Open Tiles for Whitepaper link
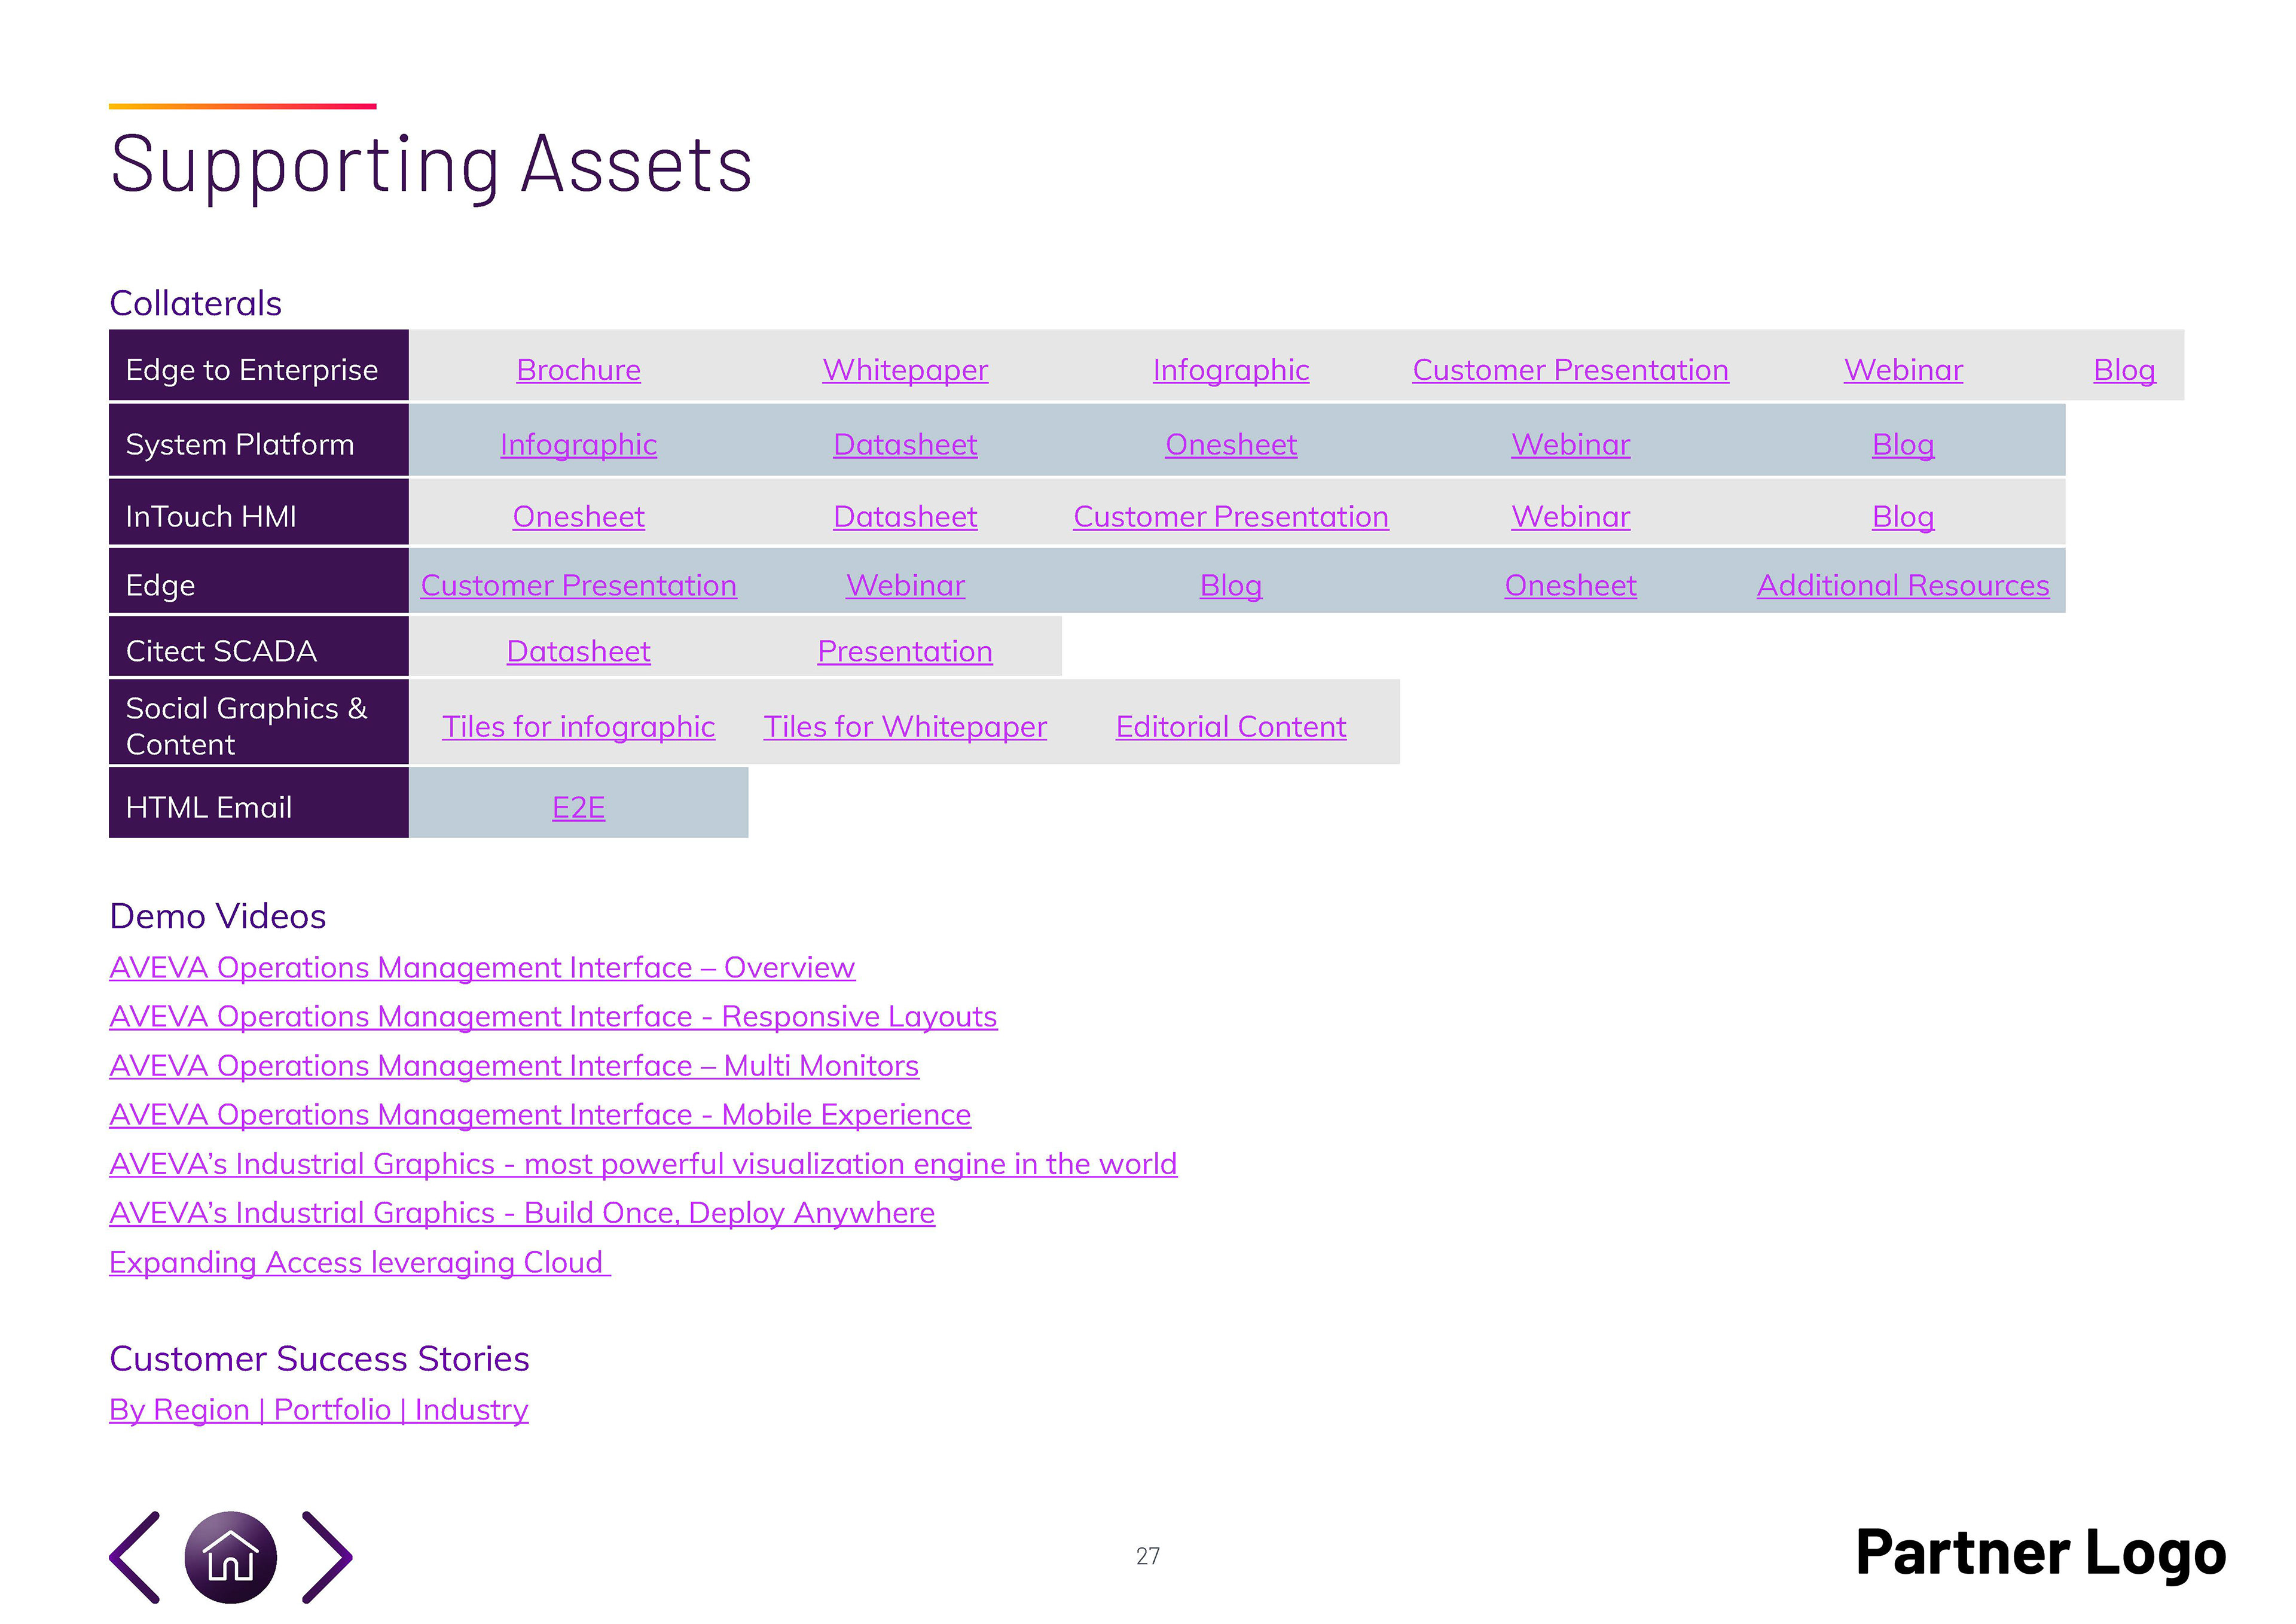Screen dimensions: 2296x1624 click(x=905, y=726)
